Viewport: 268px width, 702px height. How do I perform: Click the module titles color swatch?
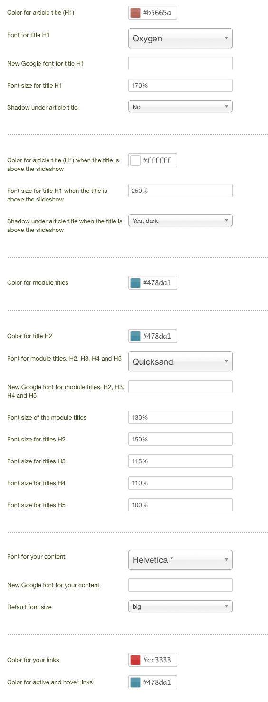pos(135,283)
